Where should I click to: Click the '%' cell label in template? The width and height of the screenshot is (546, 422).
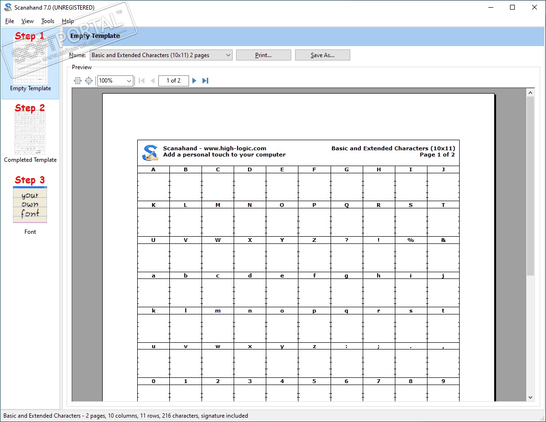[411, 240]
